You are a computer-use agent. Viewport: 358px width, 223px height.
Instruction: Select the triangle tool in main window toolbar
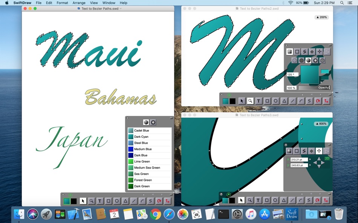click(125, 201)
